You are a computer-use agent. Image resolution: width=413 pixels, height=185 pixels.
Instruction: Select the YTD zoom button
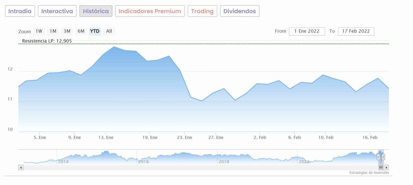point(95,31)
